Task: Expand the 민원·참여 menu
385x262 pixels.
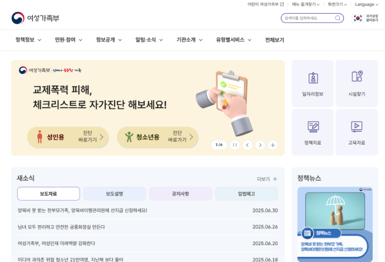Action: [x=69, y=40]
